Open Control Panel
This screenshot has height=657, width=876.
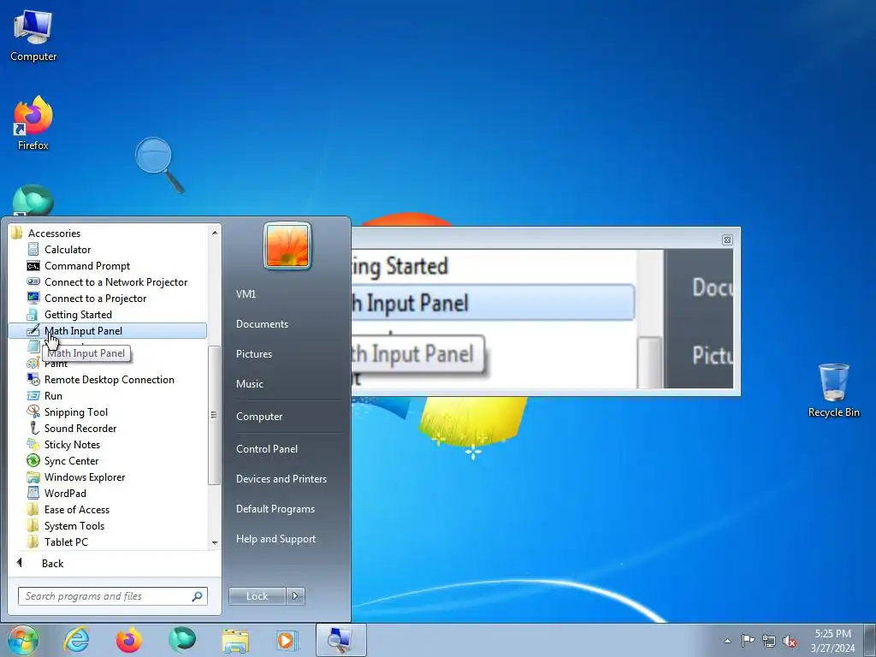tap(267, 448)
